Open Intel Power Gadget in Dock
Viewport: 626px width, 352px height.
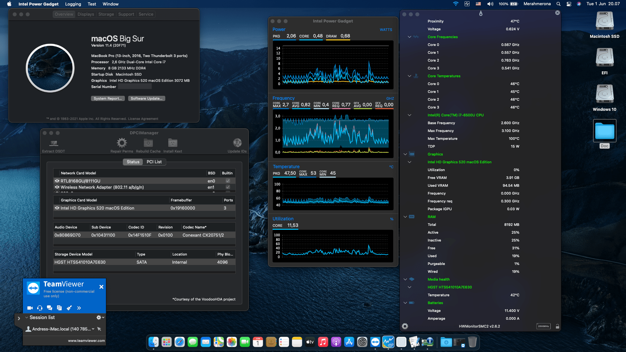tap(388, 342)
